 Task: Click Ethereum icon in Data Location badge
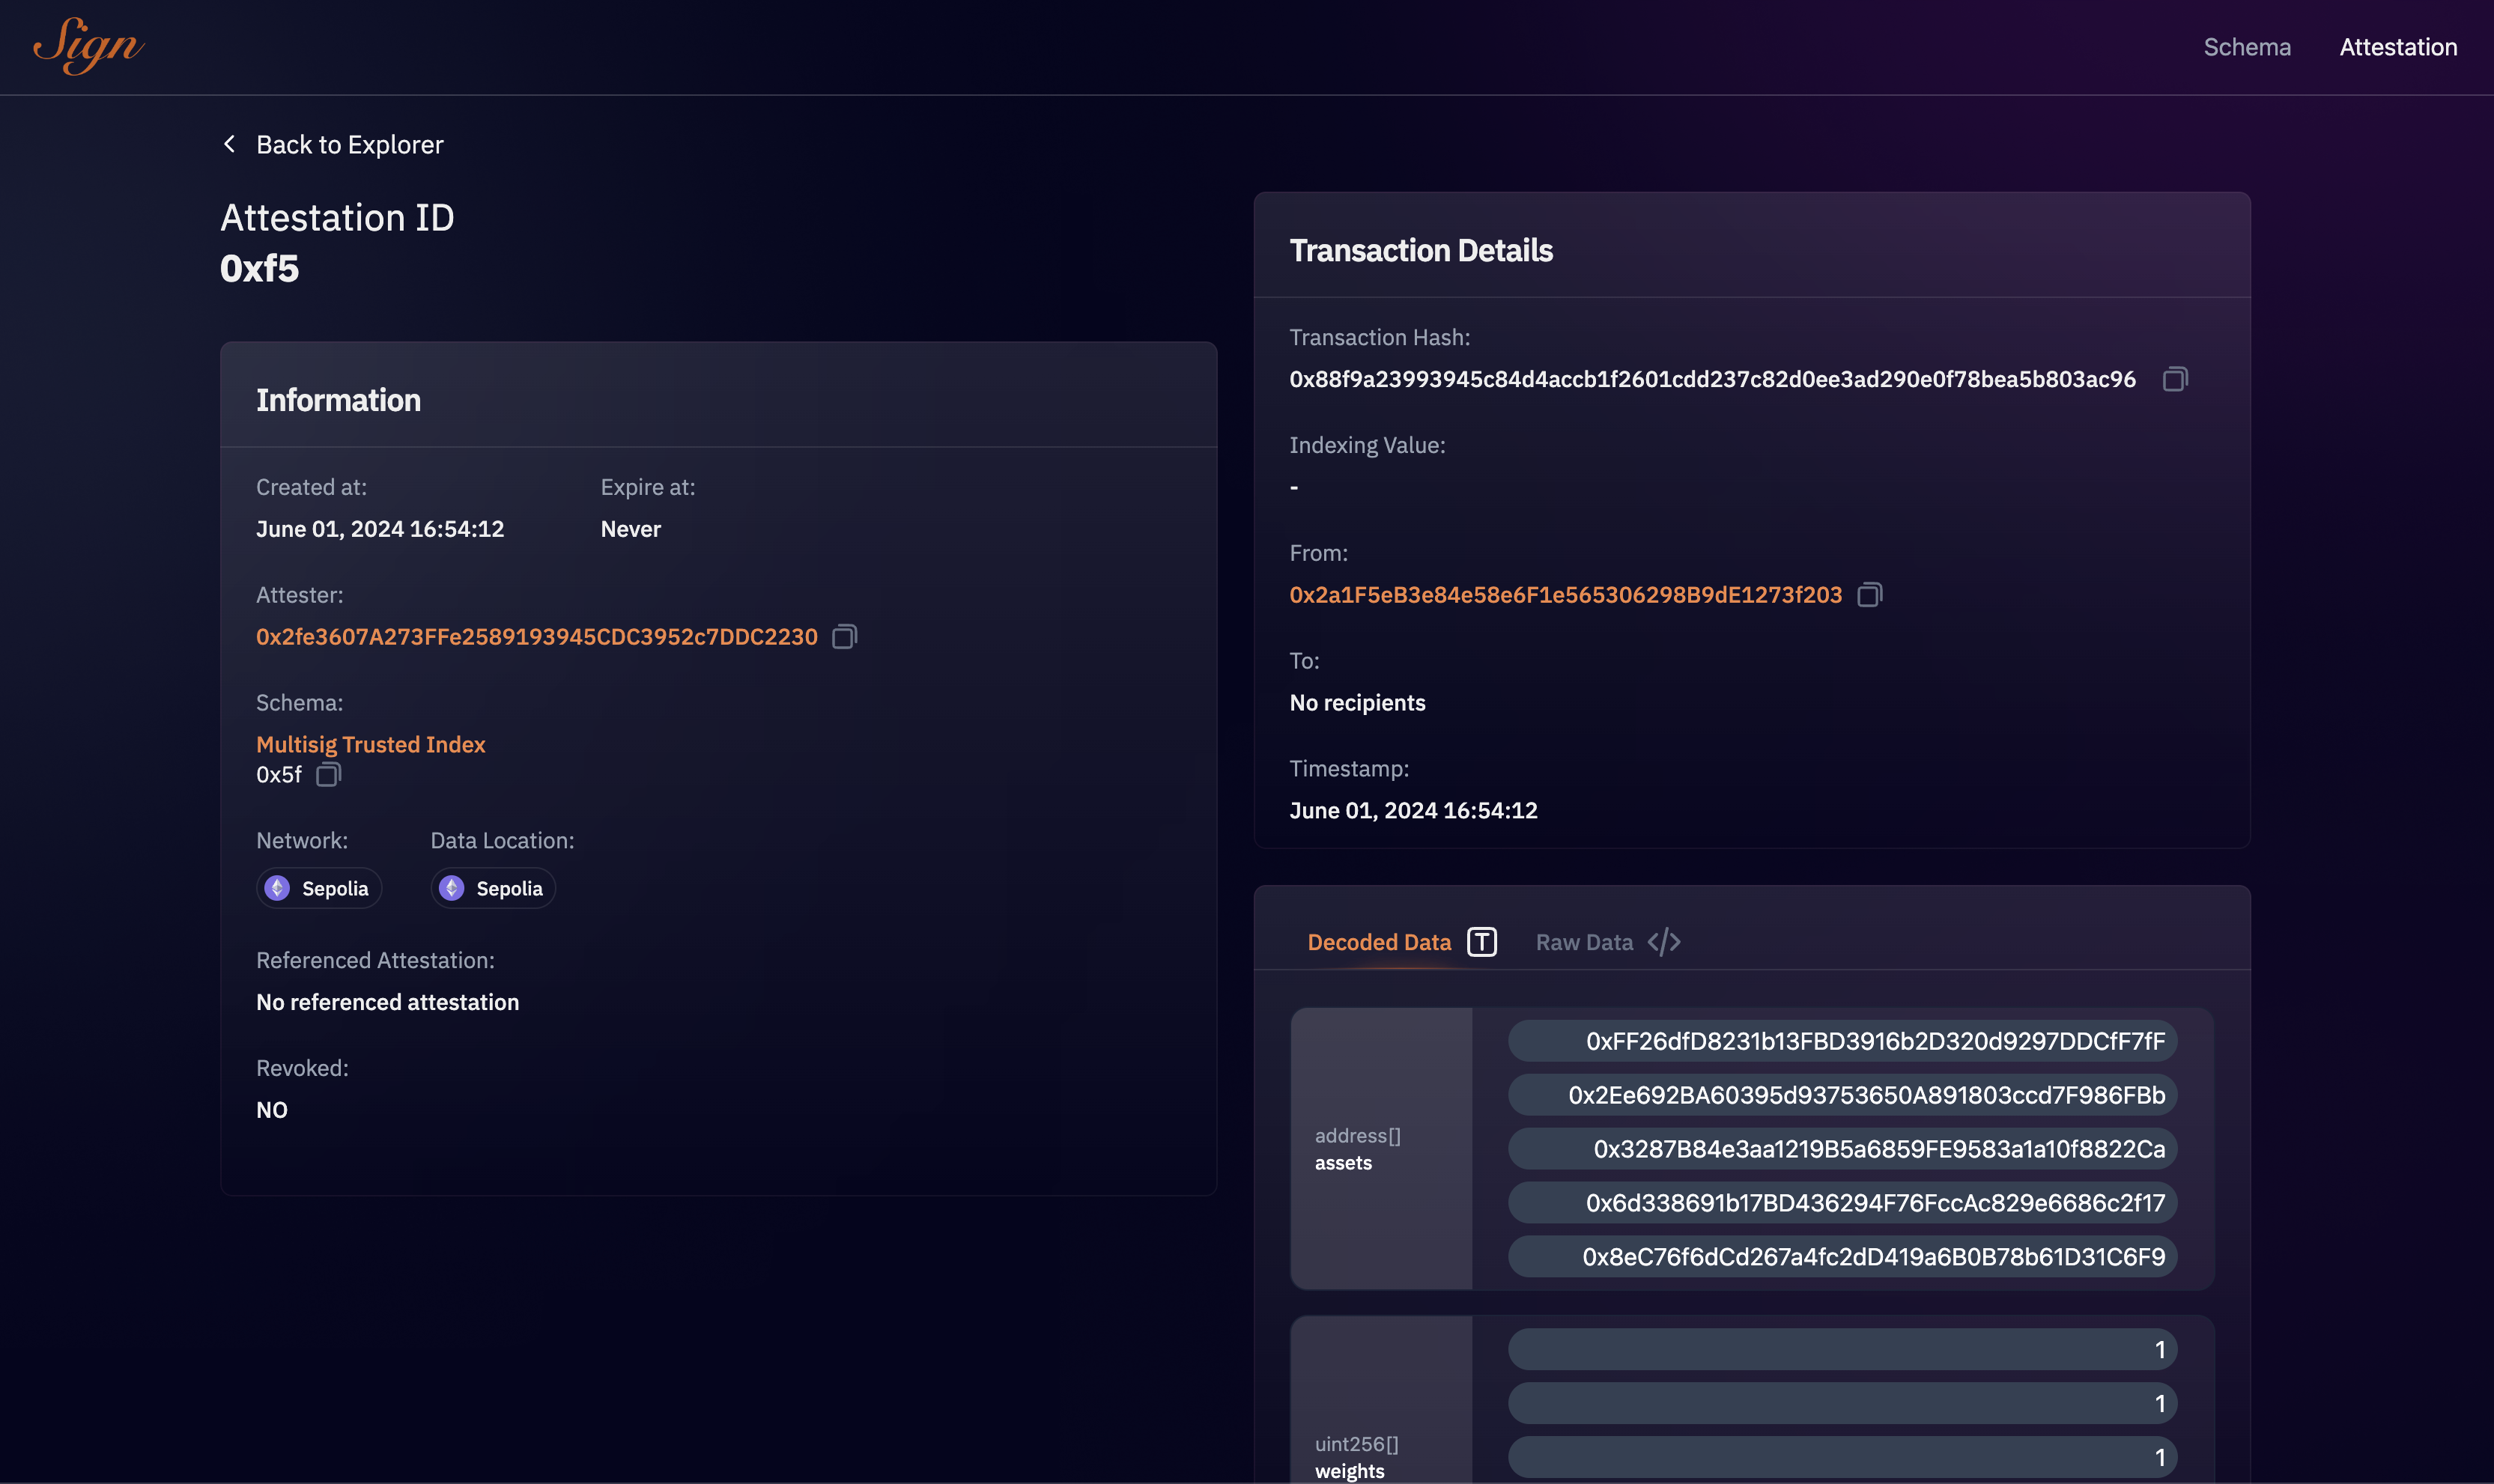452,888
